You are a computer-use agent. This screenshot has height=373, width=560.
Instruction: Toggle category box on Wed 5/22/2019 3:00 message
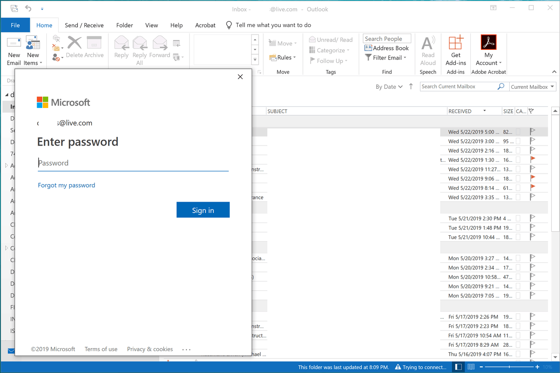pos(518,141)
